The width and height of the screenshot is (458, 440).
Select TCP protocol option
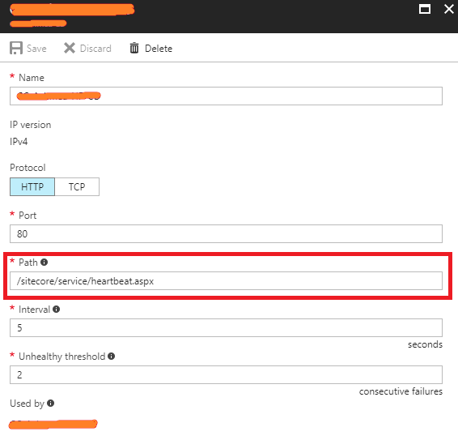pos(77,186)
